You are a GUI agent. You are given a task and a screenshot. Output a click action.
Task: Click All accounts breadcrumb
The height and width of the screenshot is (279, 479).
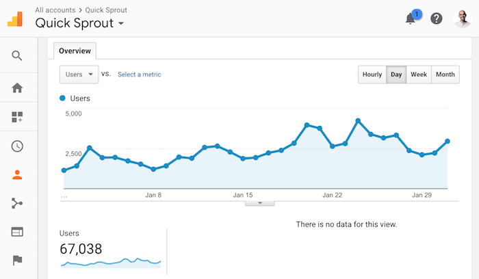point(55,10)
